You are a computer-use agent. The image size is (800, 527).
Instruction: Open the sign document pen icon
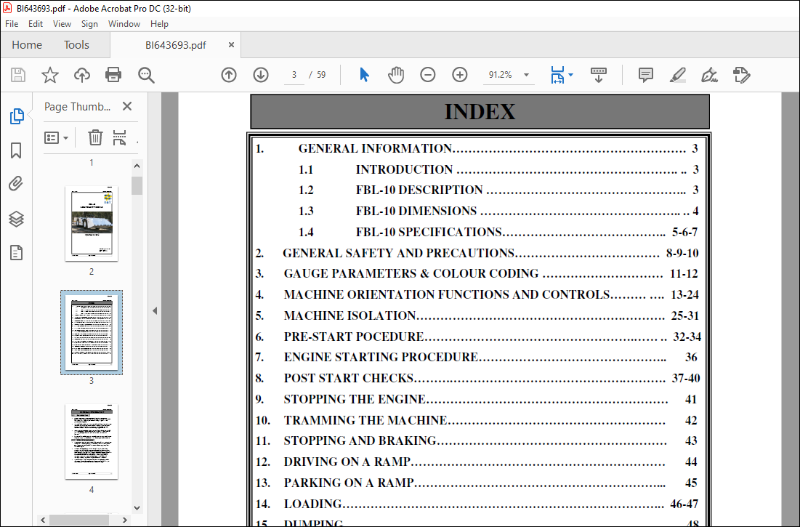coord(709,75)
